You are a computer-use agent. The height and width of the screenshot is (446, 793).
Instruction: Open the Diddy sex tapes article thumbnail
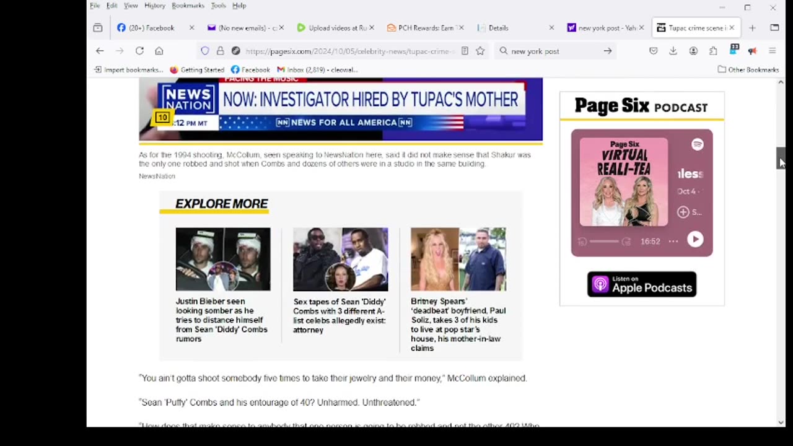tap(341, 259)
